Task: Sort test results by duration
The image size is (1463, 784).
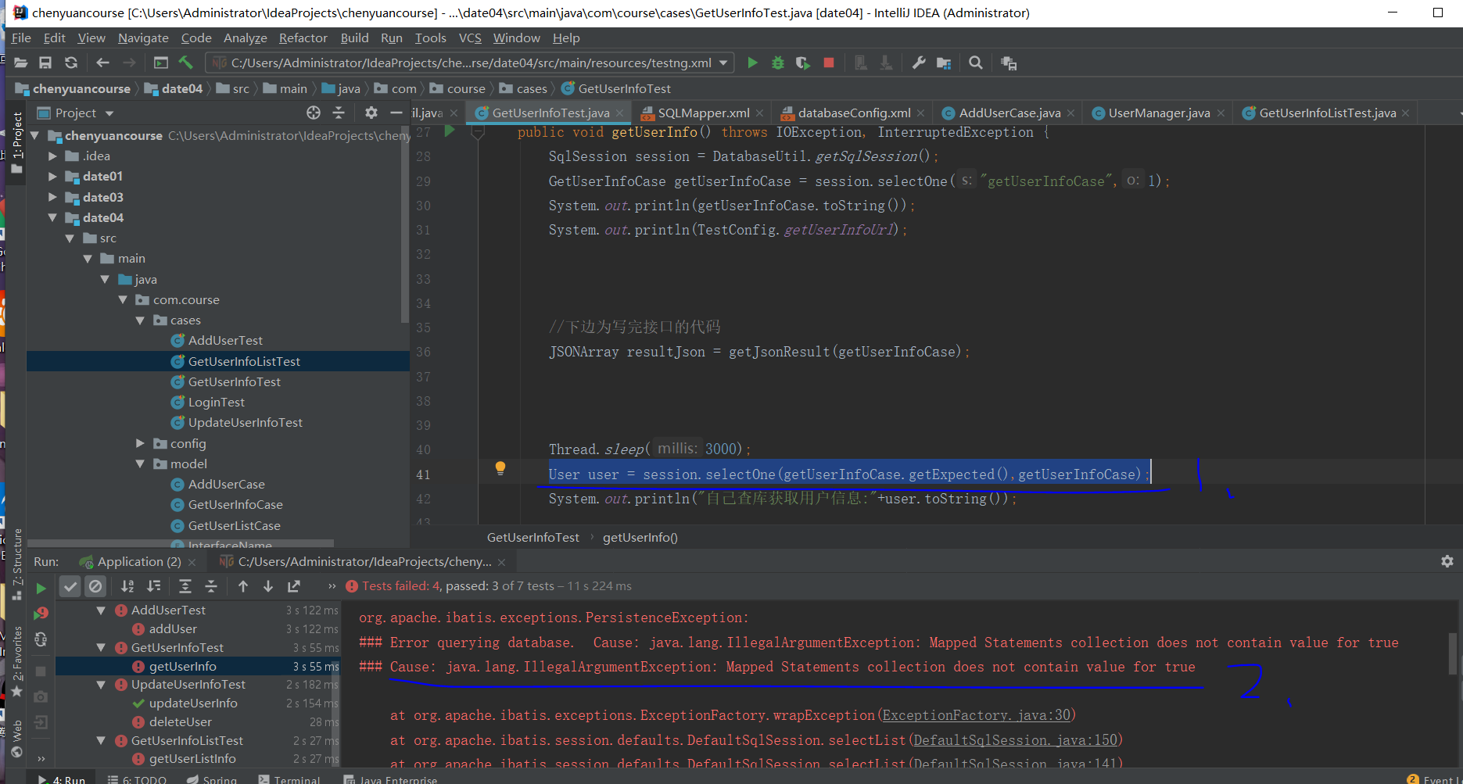Action: pyautogui.click(x=154, y=586)
